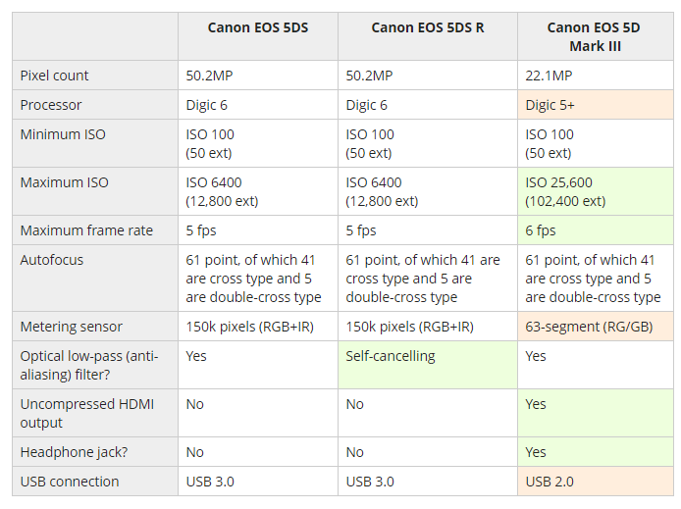Click the Canon EOS 5DS column header
The image size is (681, 509).
(x=258, y=36)
